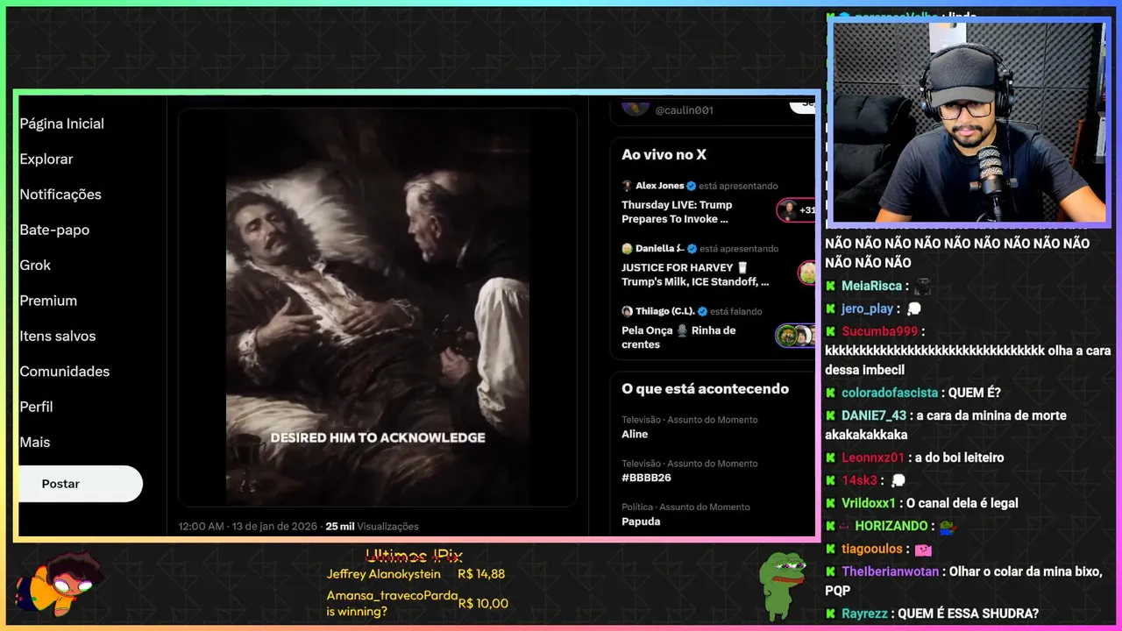Click the cartoon character overlay at bottom left

[60, 583]
